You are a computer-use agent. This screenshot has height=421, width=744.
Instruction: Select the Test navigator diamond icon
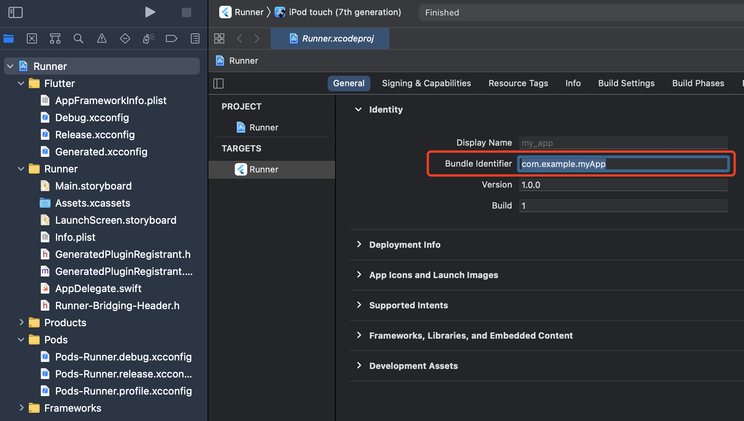(x=125, y=38)
